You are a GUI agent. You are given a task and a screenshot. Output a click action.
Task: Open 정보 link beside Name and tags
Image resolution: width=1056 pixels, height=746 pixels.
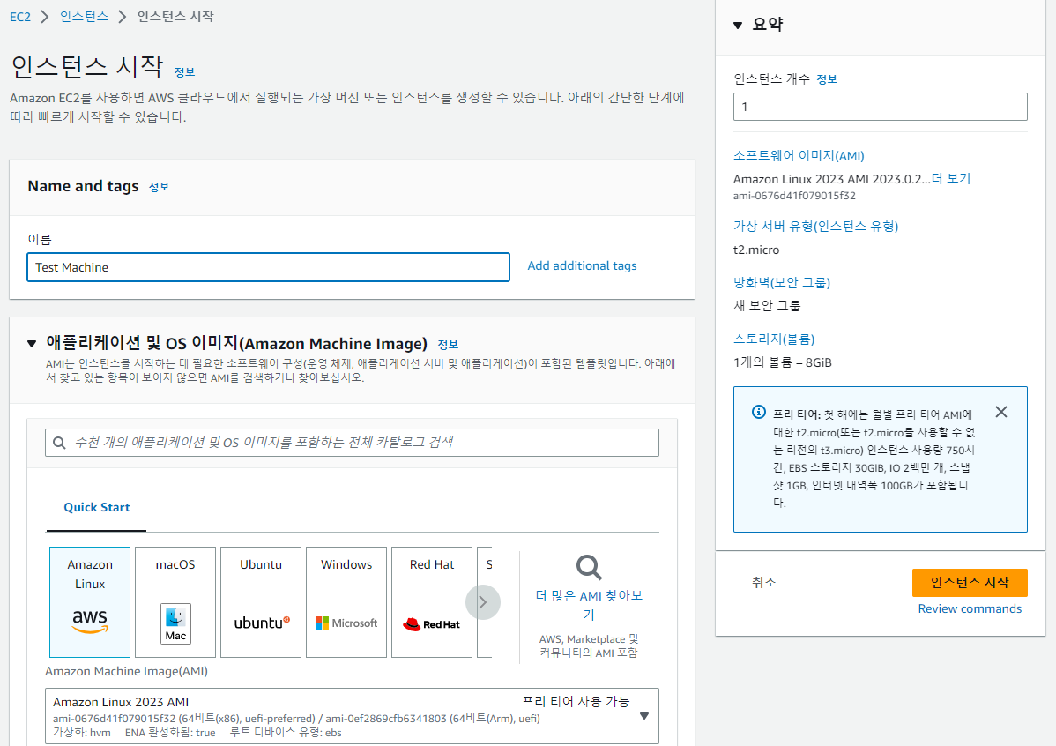[x=159, y=187]
